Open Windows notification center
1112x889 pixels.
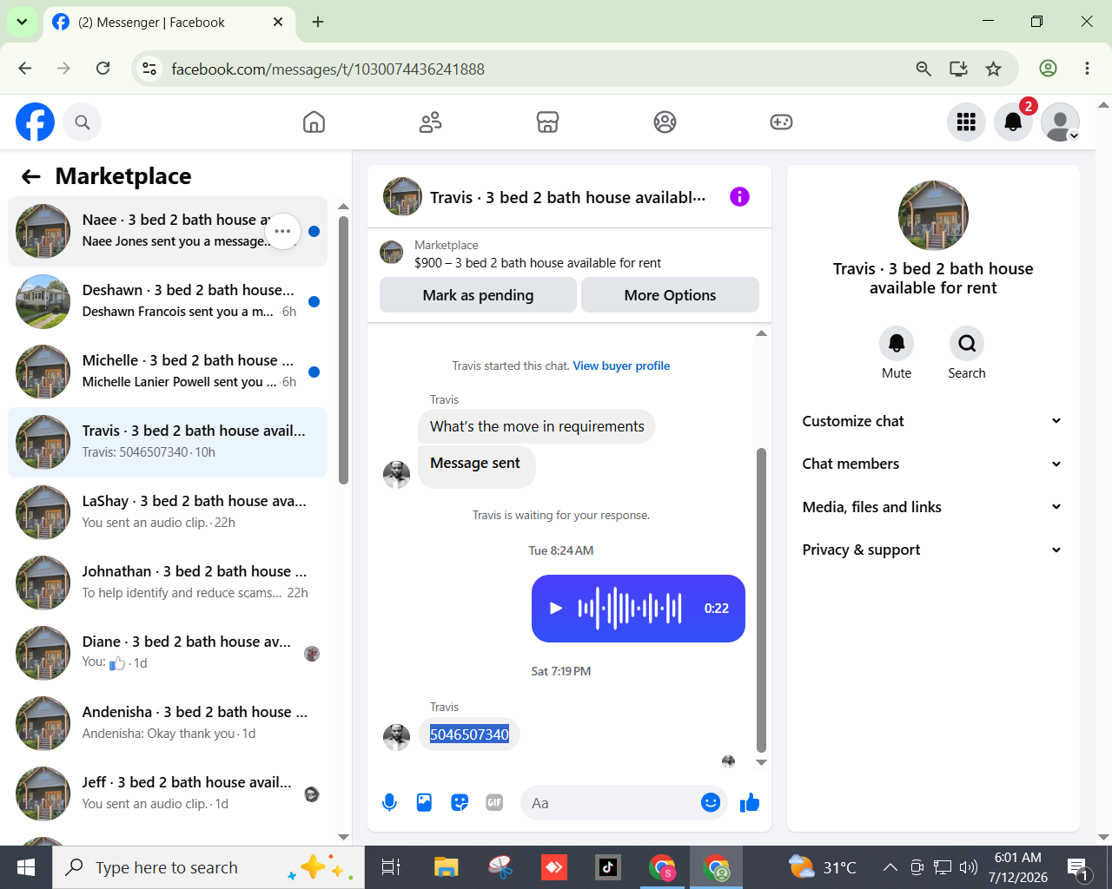pyautogui.click(x=1078, y=867)
